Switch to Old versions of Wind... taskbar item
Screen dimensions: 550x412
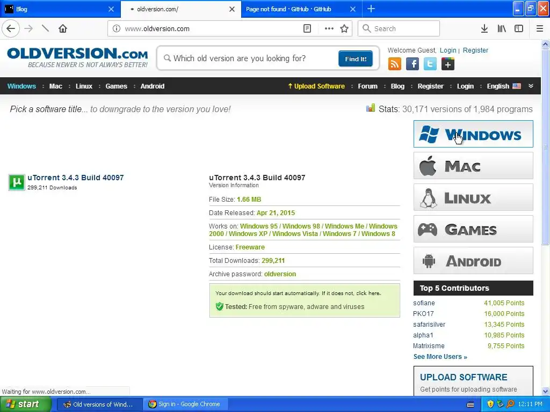point(99,404)
